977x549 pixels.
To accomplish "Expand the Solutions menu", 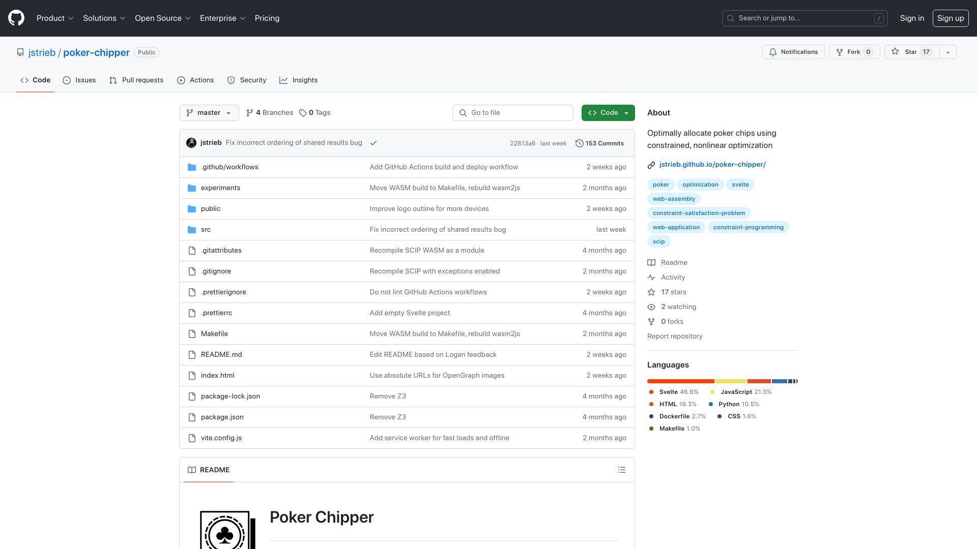I will click(x=104, y=18).
